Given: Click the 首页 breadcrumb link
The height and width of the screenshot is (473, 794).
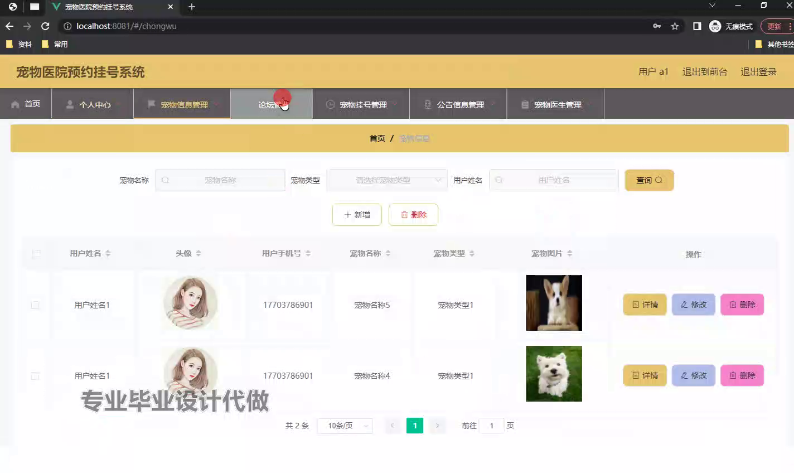Looking at the screenshot, I should click(377, 138).
